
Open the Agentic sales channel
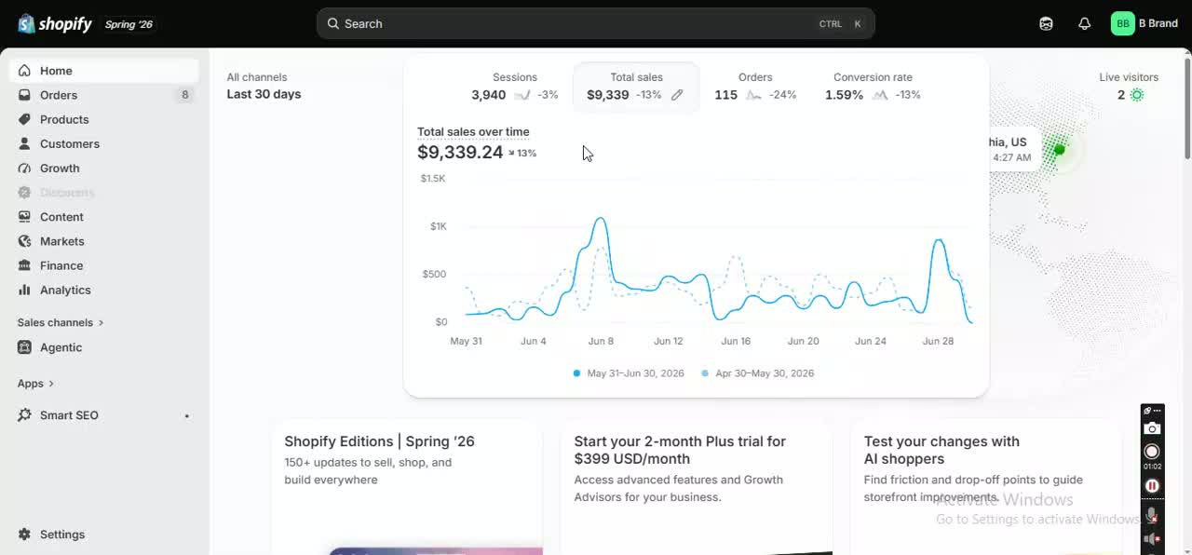tap(104, 347)
